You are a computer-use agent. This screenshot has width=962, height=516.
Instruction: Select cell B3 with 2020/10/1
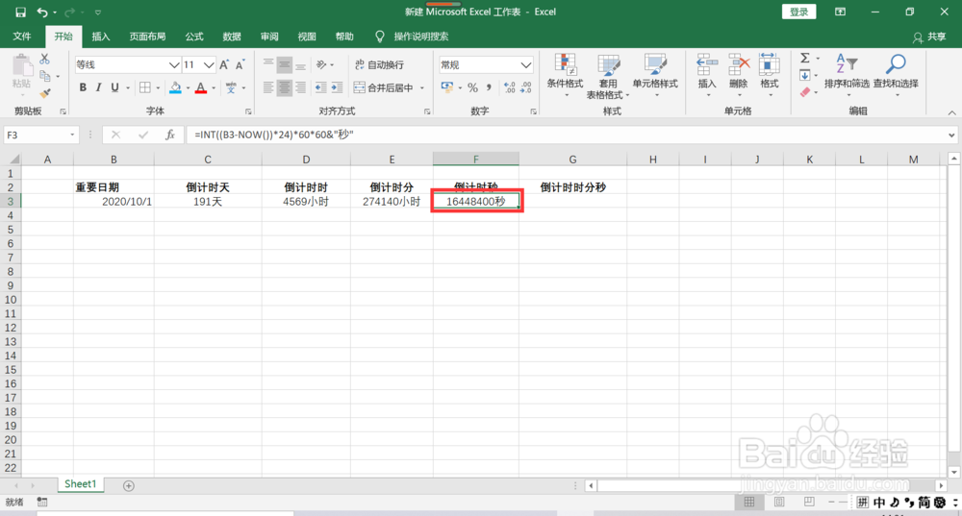pyautogui.click(x=114, y=202)
